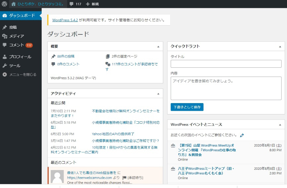This screenshot has width=287, height=188.
Task: Open site name ひとりボケ、ひとりツッコミ。 link
Action: 41,4
